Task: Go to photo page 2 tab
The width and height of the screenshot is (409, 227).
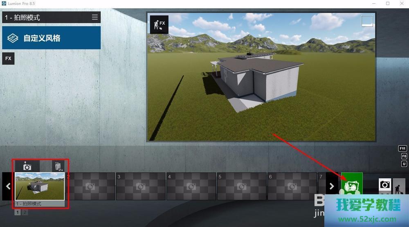Action: (25, 212)
